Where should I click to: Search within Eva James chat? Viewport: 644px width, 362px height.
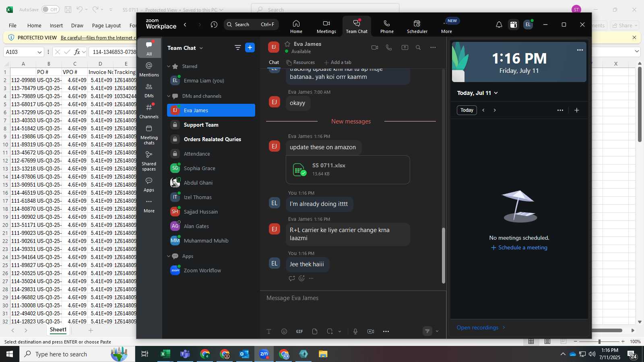point(418,47)
